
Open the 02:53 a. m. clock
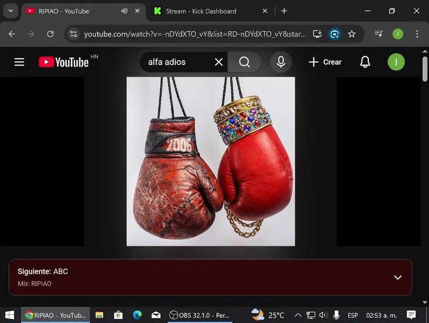381,315
